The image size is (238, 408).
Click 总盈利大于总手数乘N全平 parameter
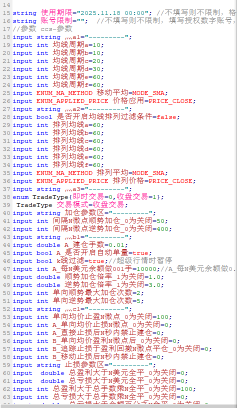click(98, 389)
